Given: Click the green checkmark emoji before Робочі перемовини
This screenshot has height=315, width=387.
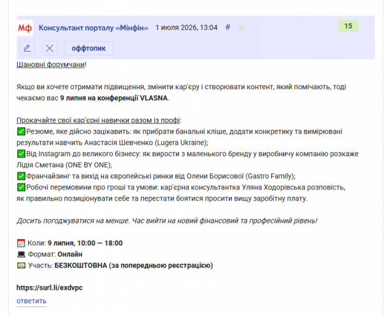Looking at the screenshot, I should tap(21, 187).
